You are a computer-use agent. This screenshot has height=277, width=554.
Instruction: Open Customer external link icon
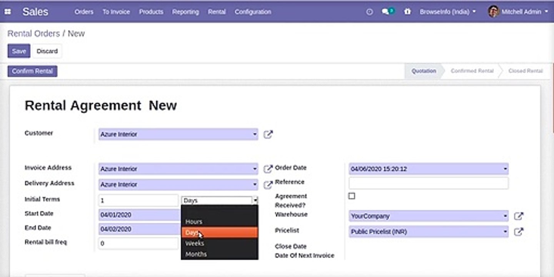pos(268,134)
